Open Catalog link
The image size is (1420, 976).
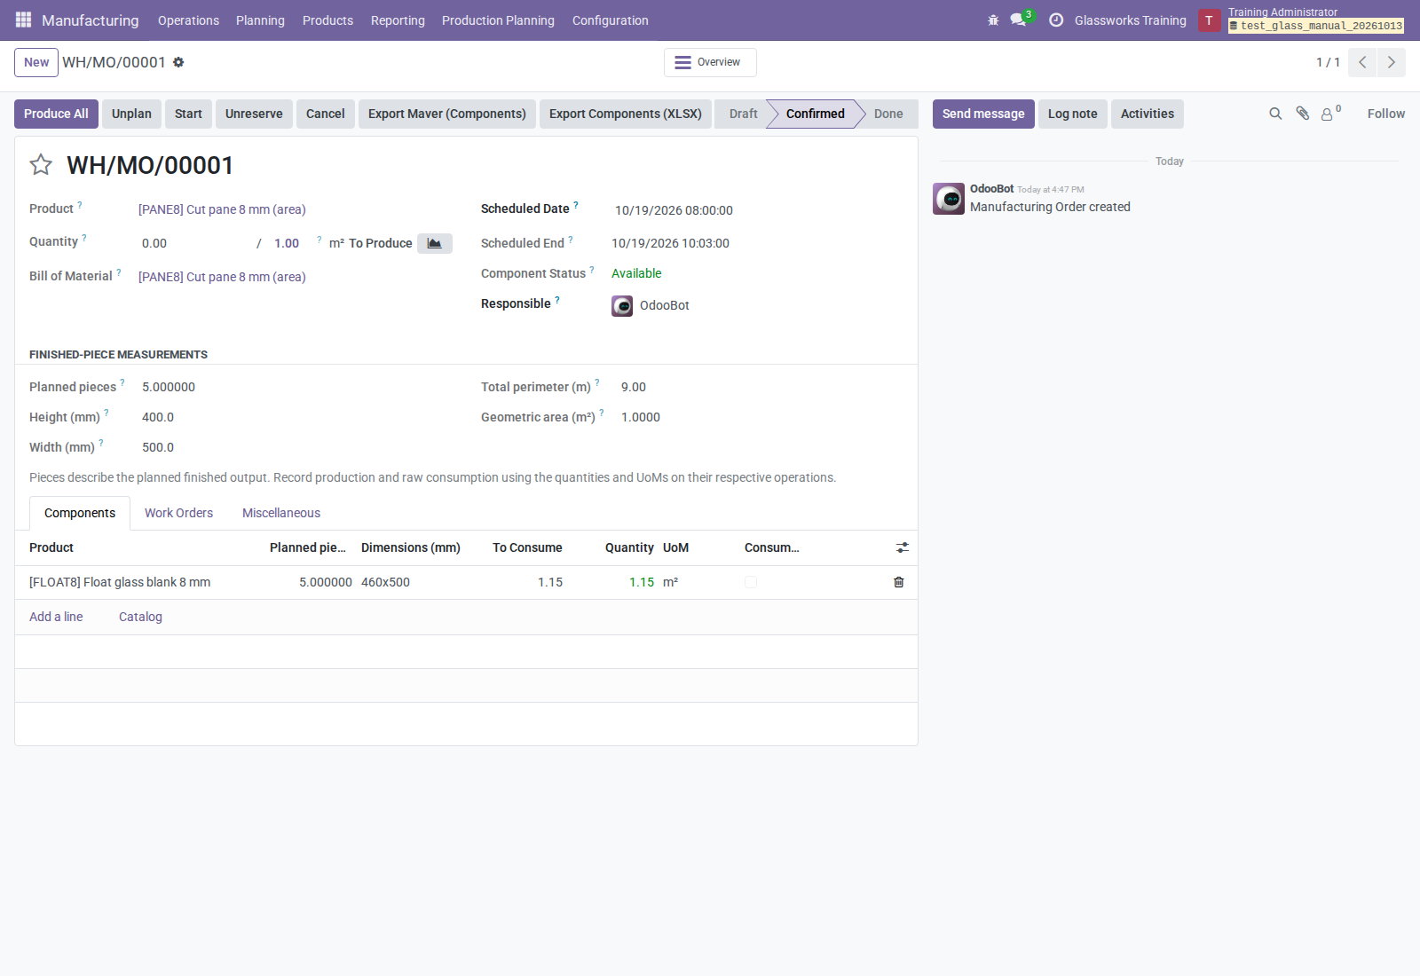coord(140,617)
